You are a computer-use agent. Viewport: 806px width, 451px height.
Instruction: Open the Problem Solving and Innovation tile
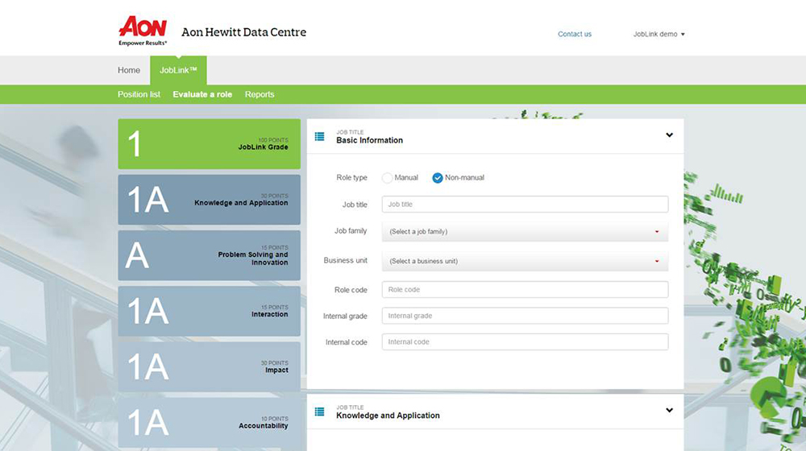click(x=209, y=255)
